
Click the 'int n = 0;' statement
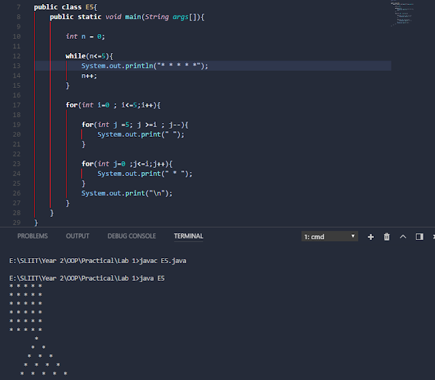(85, 37)
